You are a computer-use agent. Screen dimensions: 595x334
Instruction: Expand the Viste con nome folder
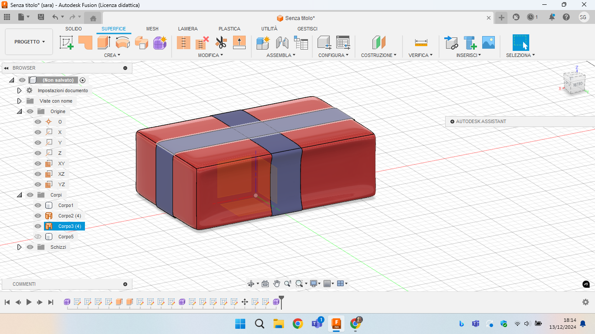[x=19, y=101]
